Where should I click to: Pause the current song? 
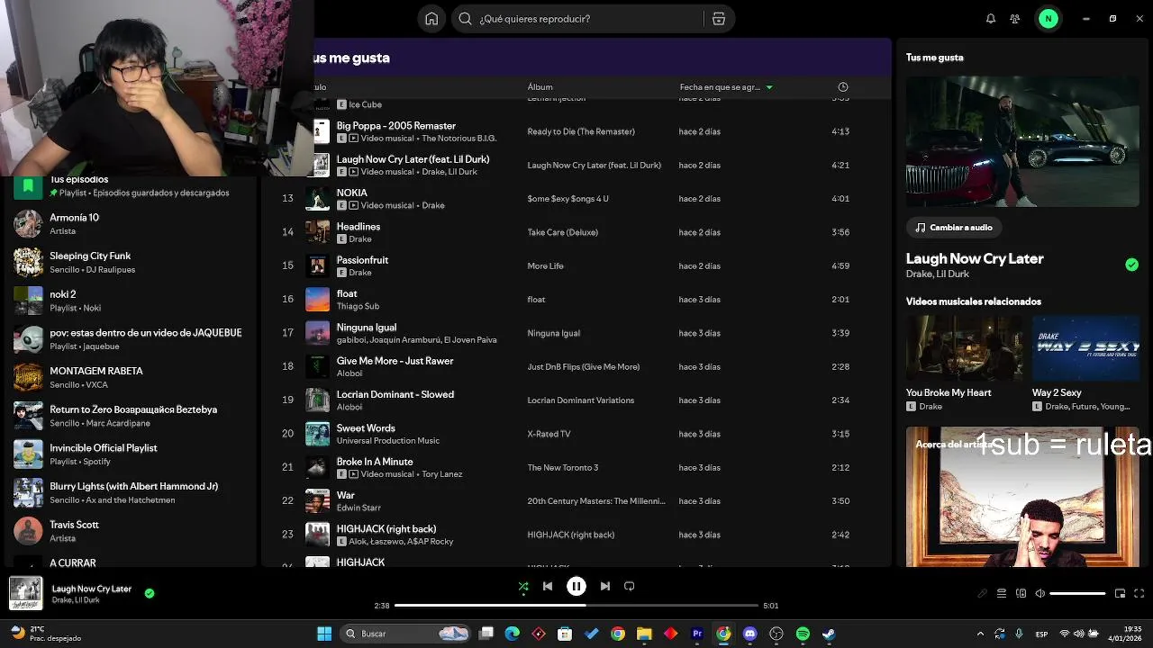click(x=576, y=586)
